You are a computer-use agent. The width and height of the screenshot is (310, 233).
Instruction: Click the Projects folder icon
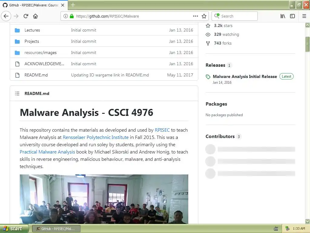pyautogui.click(x=17, y=41)
